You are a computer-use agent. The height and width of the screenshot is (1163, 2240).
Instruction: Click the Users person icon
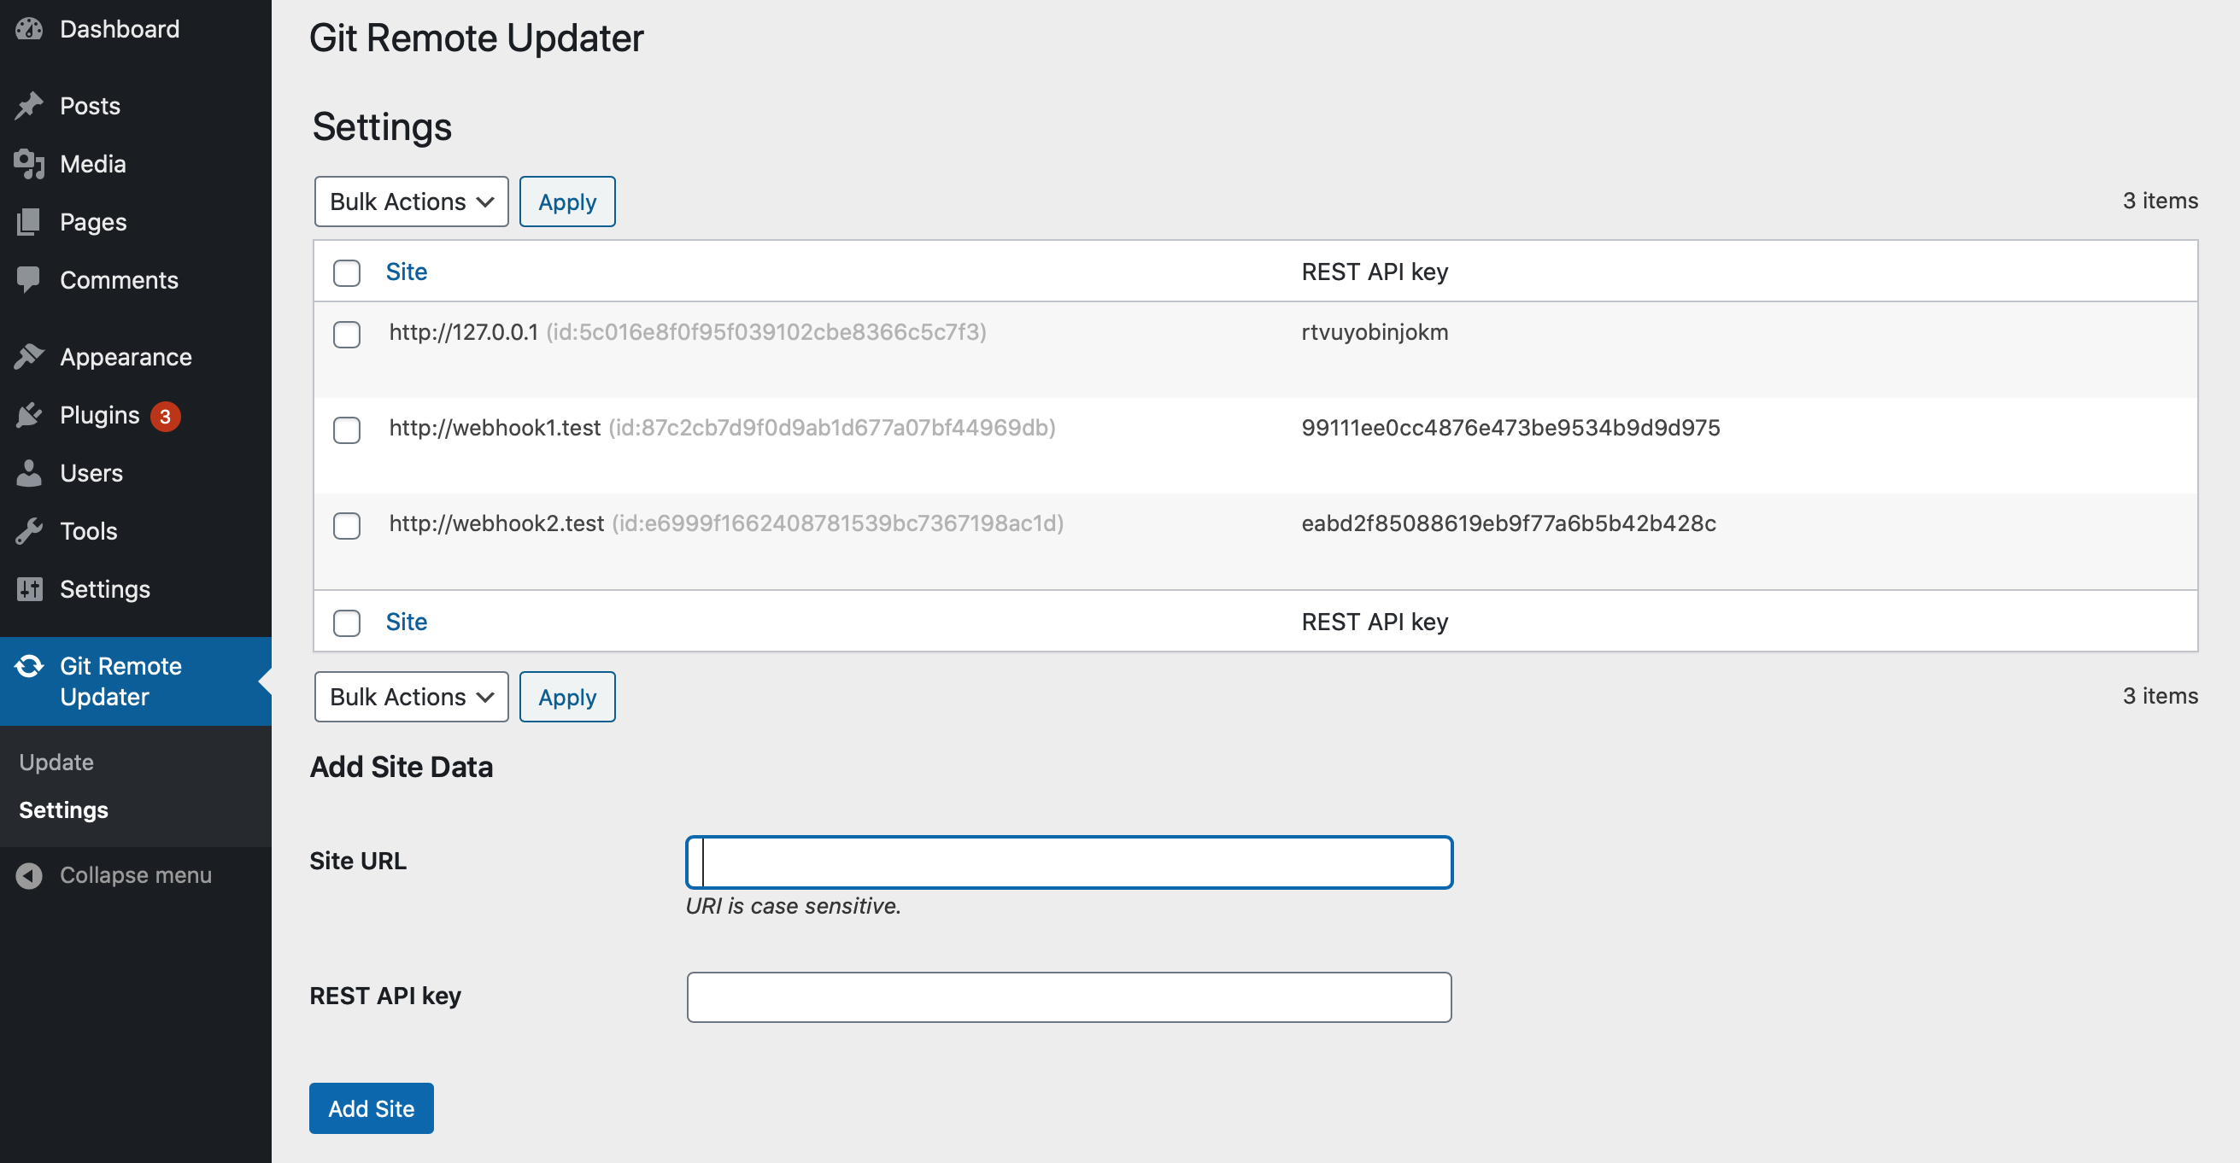click(x=29, y=474)
